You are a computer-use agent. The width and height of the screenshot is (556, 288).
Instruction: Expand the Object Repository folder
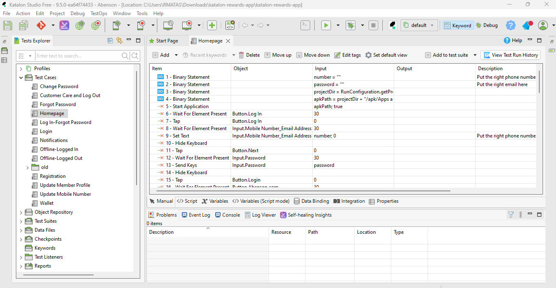[x=21, y=212]
